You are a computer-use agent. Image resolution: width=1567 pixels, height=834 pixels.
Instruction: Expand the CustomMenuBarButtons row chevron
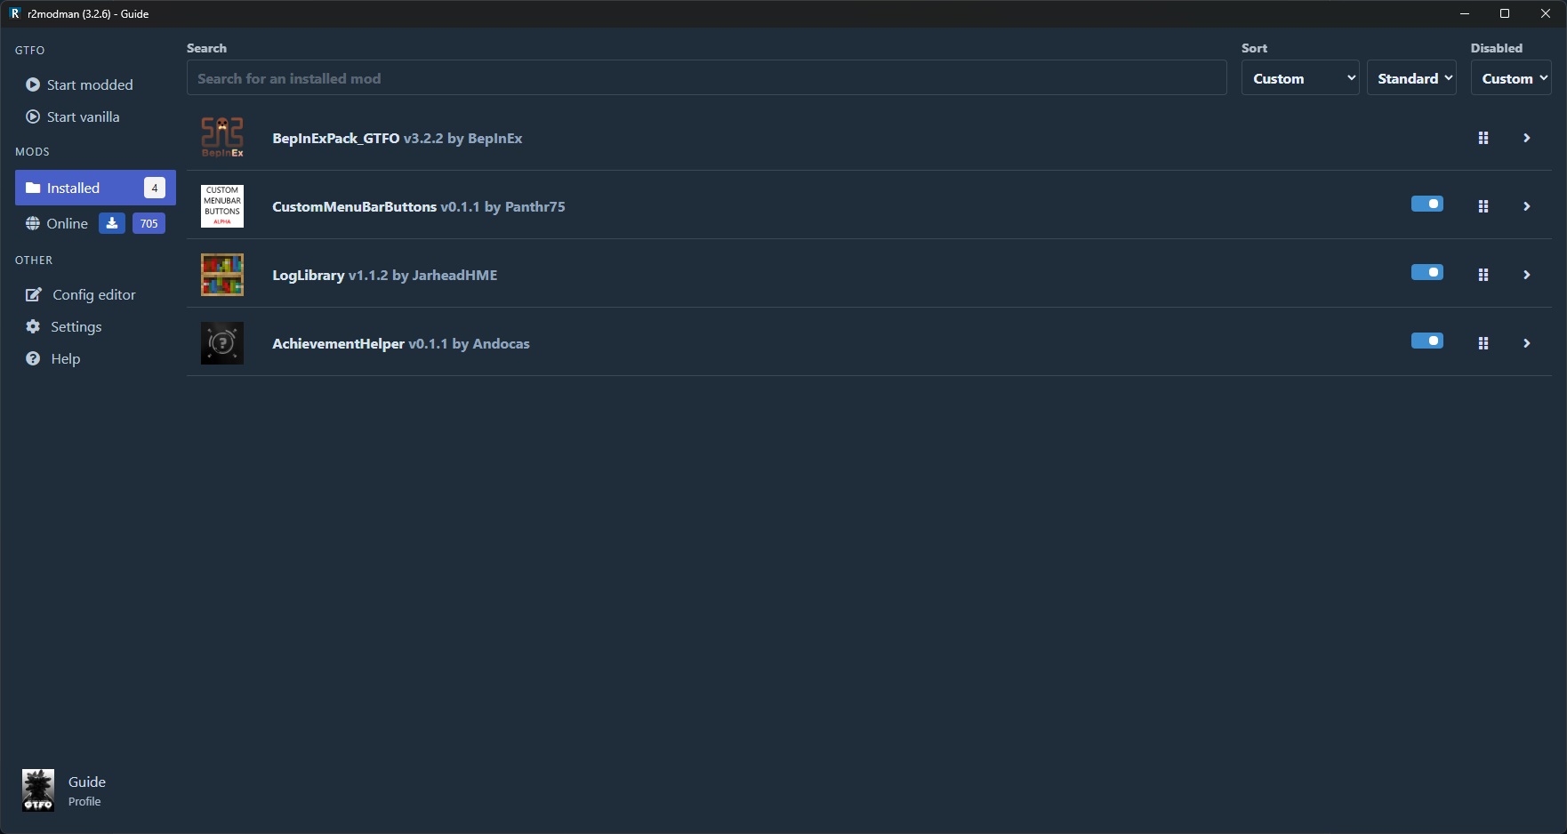[1527, 206]
